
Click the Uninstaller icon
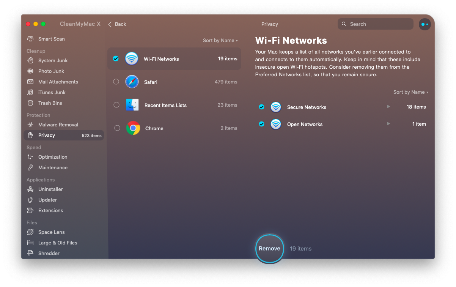pyautogui.click(x=30, y=189)
